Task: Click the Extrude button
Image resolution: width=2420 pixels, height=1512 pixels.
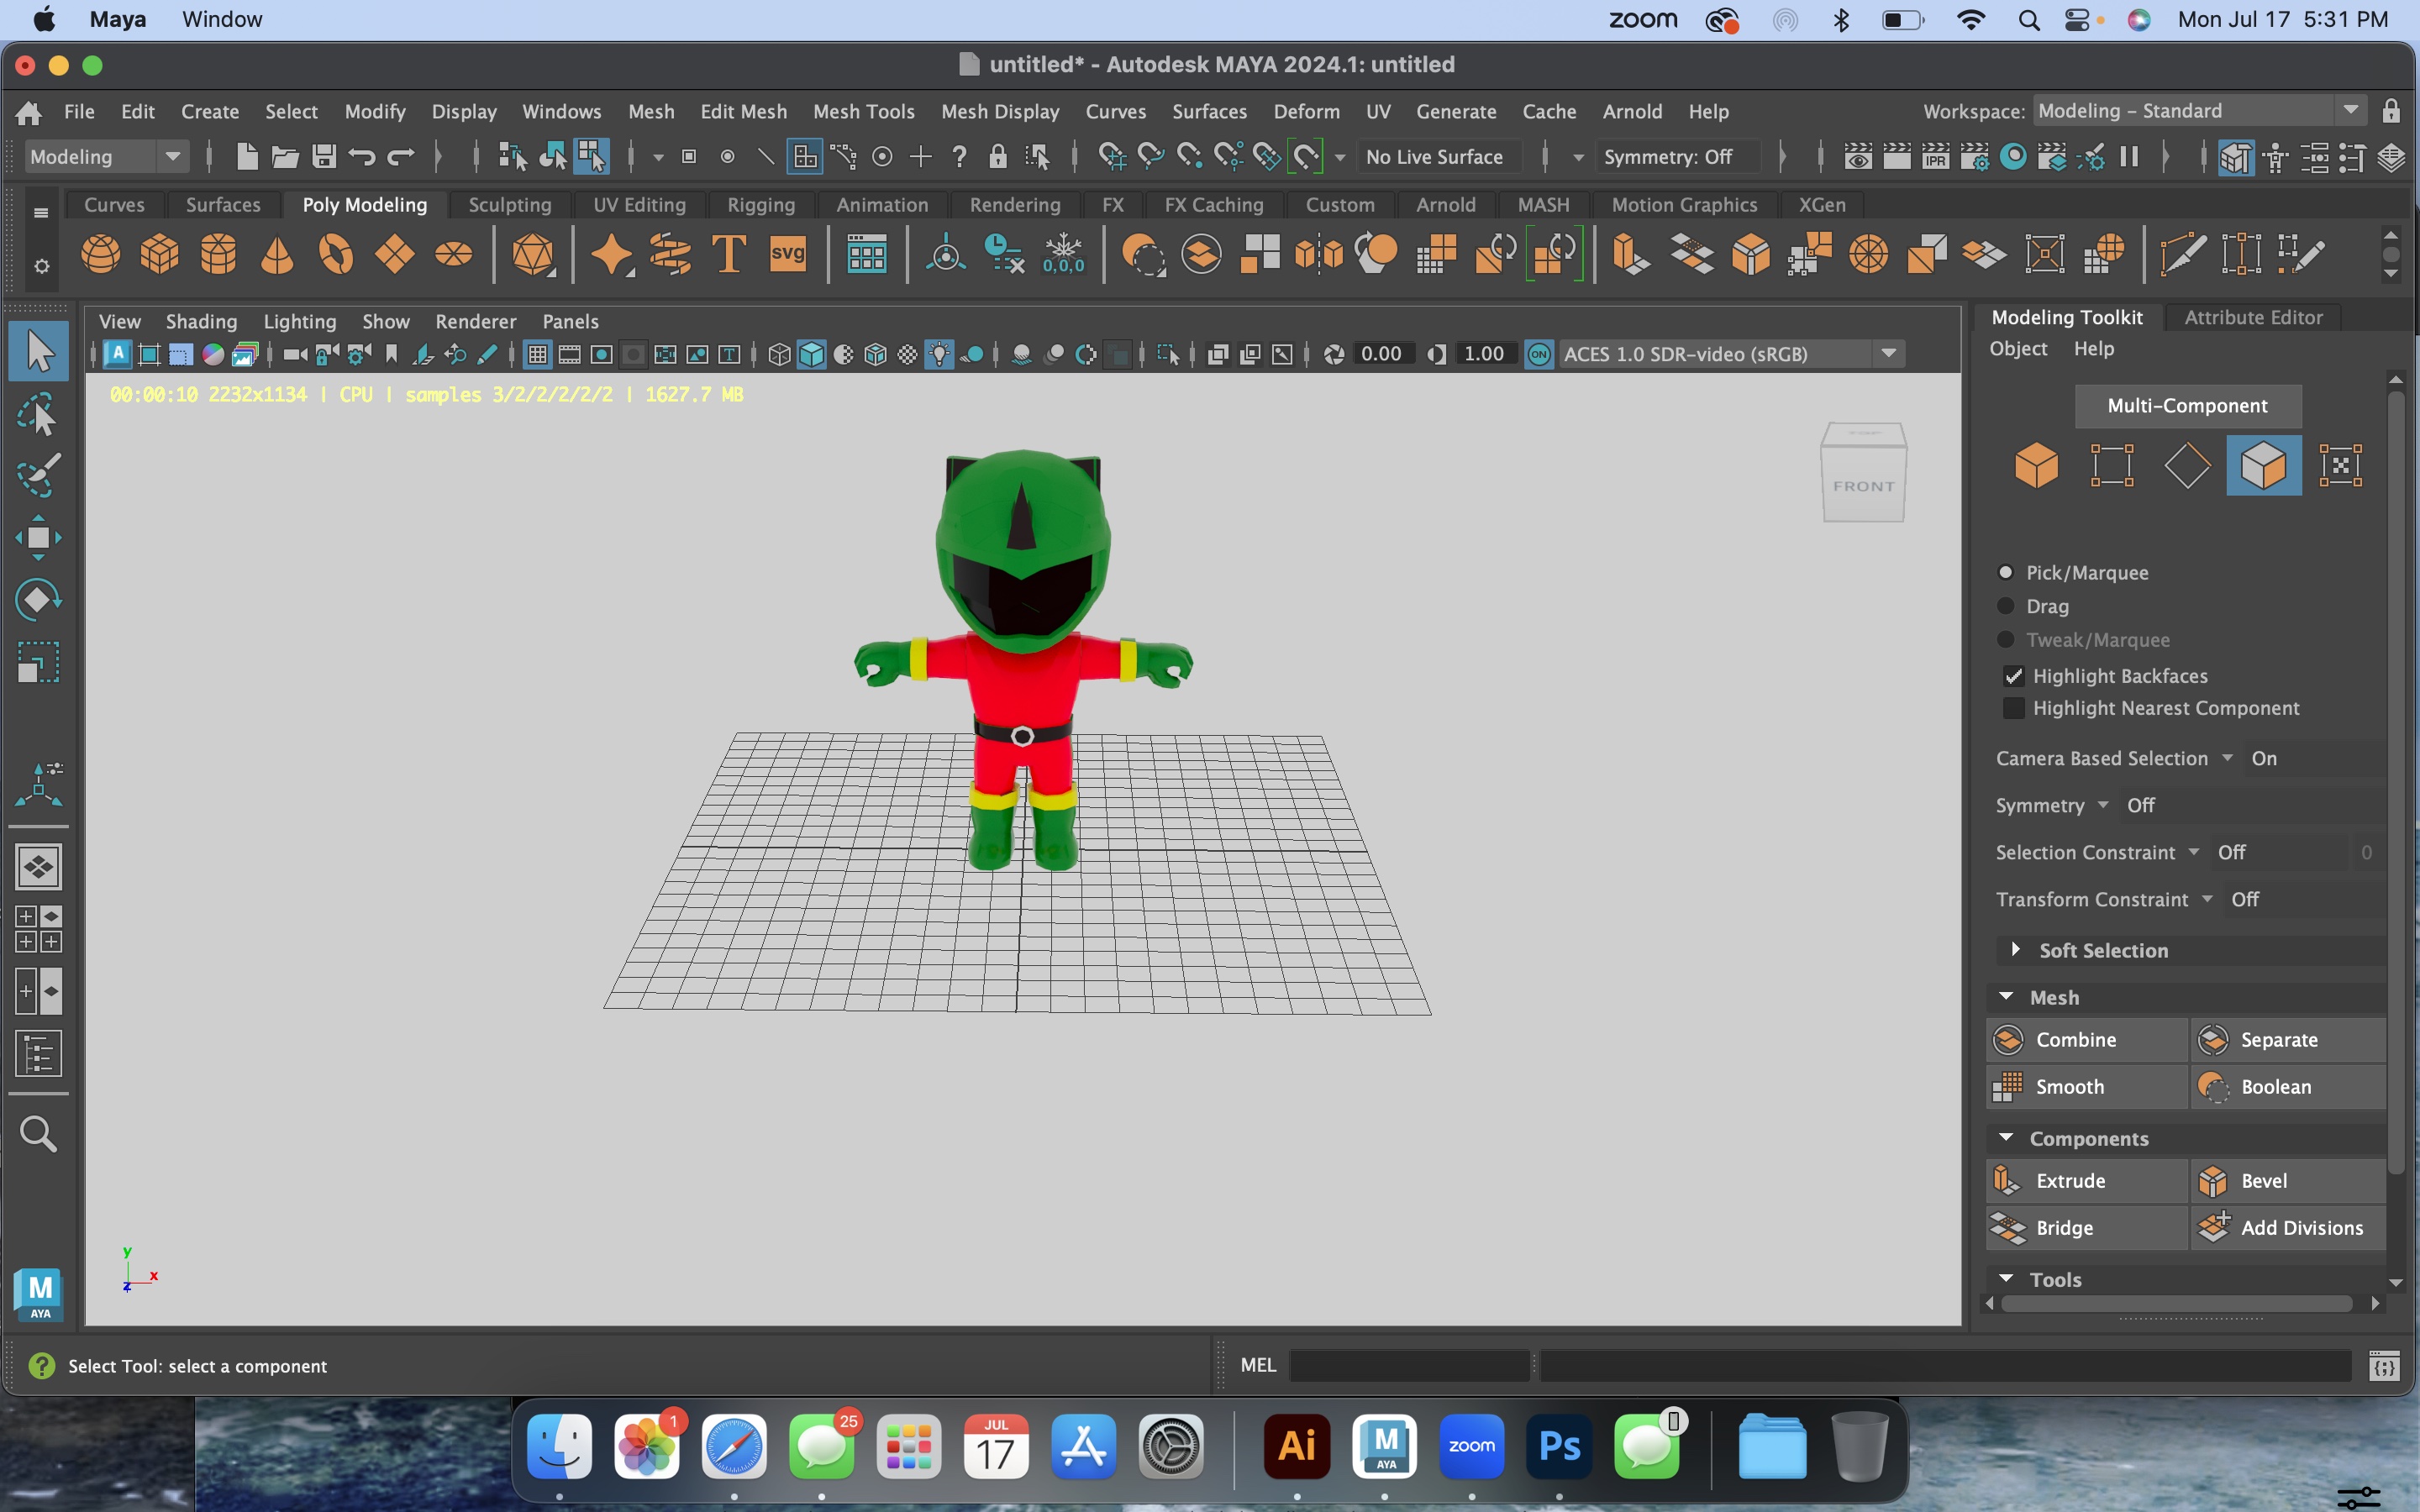Action: click(2086, 1181)
